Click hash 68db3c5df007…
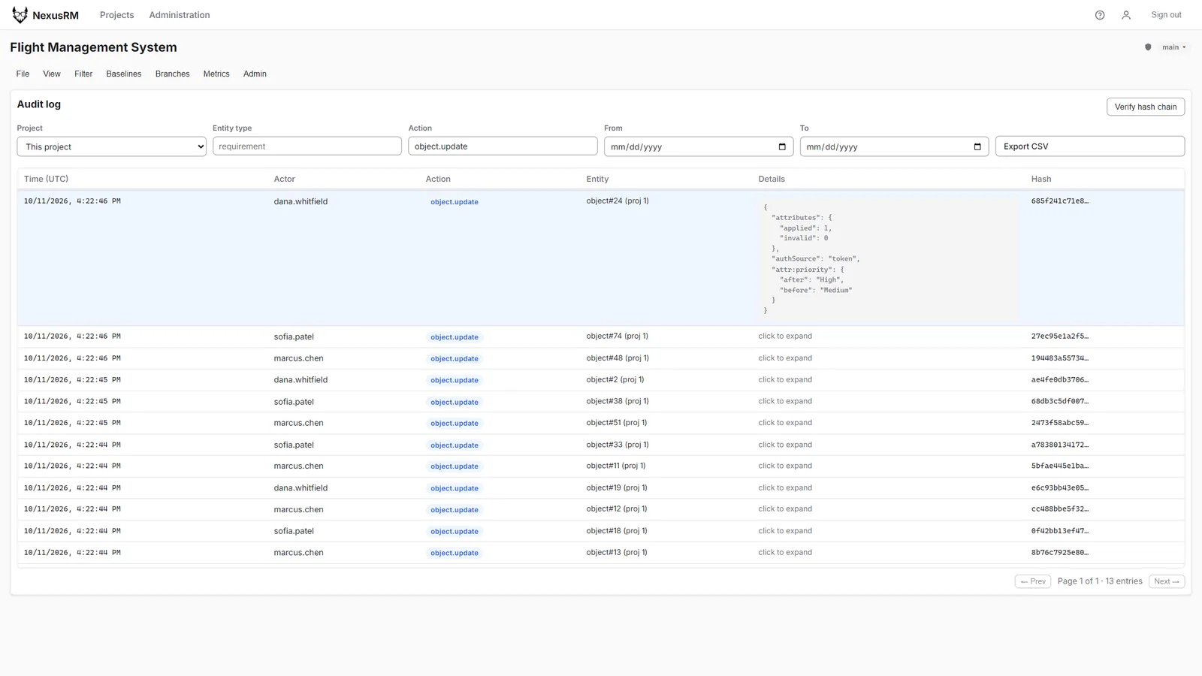 click(1059, 402)
